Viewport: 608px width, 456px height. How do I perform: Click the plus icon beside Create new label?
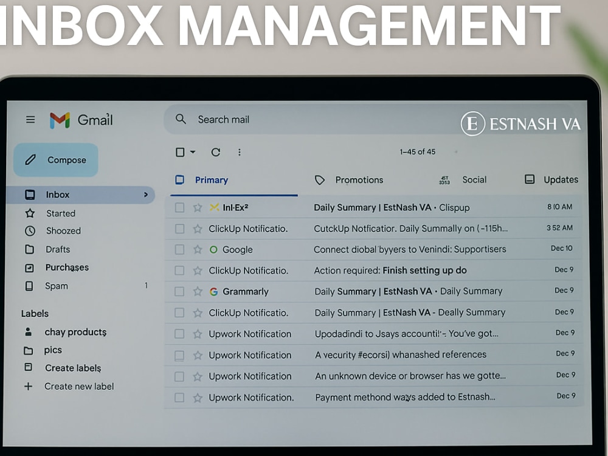[29, 386]
